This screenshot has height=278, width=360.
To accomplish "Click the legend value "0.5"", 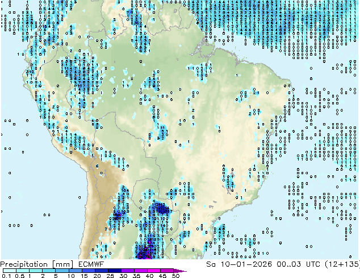I will point(19,276).
